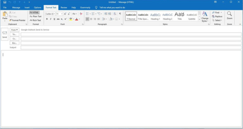The image size is (243, 129).
Task: Toggle subscript formatting
Action: [x=62, y=19]
